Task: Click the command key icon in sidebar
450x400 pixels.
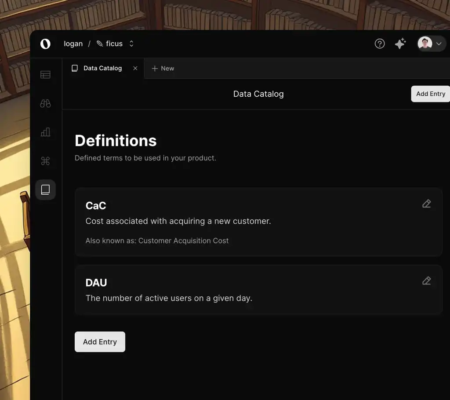Action: pos(45,161)
